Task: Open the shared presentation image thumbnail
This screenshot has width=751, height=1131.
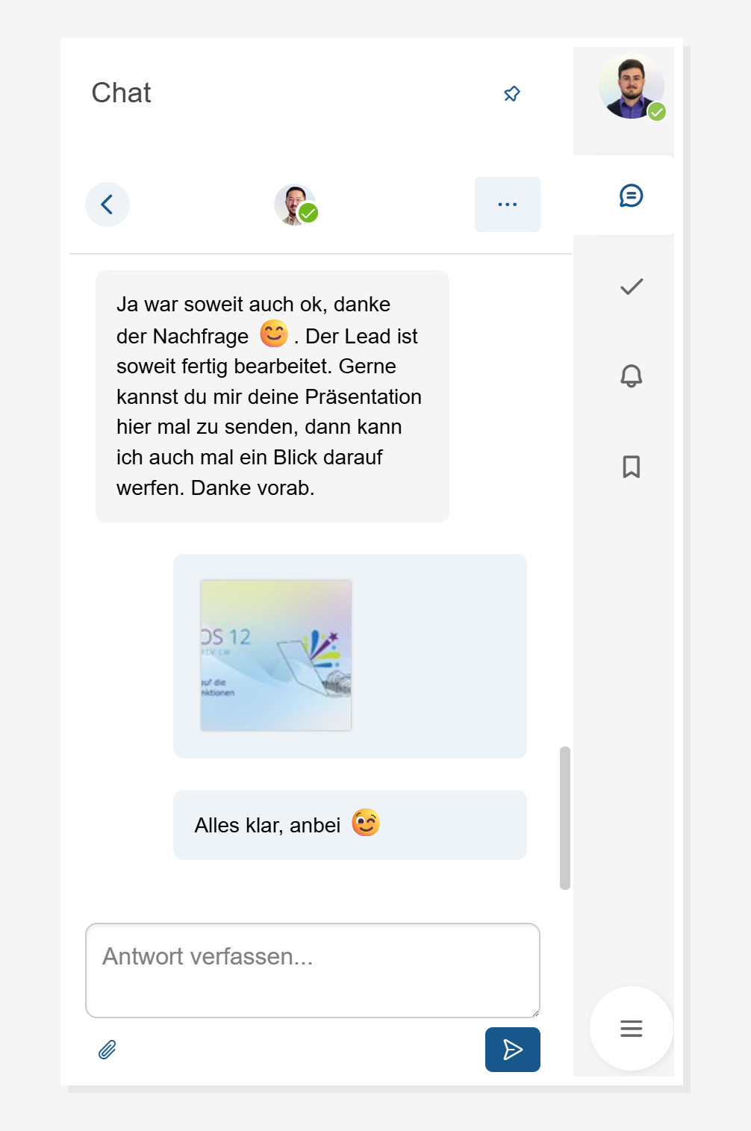Action: pyautogui.click(x=276, y=655)
